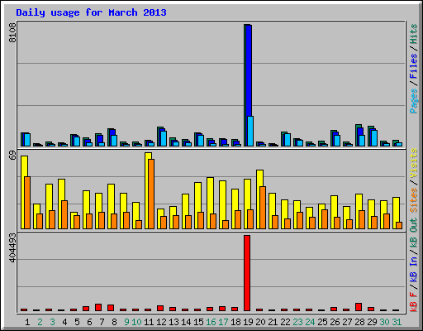Click day label 11 on x-axis
This screenshot has height=331, width=423.
click(x=149, y=322)
